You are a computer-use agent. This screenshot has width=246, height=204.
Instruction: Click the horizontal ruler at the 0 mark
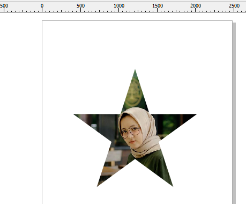click(42, 6)
